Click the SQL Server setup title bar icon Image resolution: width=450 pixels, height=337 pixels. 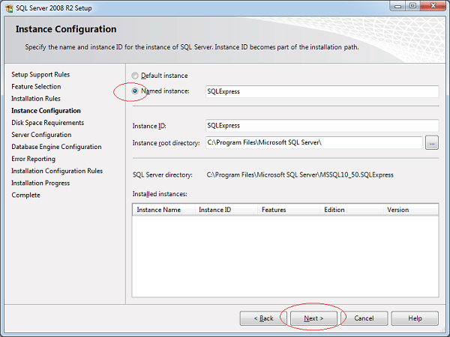9,8
